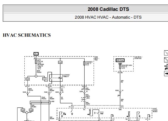Click the 'HVAC Control Module' label
Screen dimensions: 168x121
(x=155, y=110)
